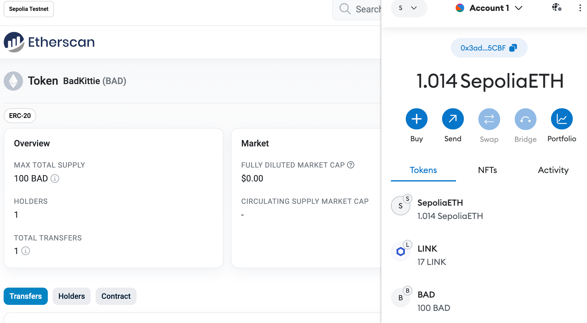
Task: Select the Holders tab
Action: pos(72,296)
